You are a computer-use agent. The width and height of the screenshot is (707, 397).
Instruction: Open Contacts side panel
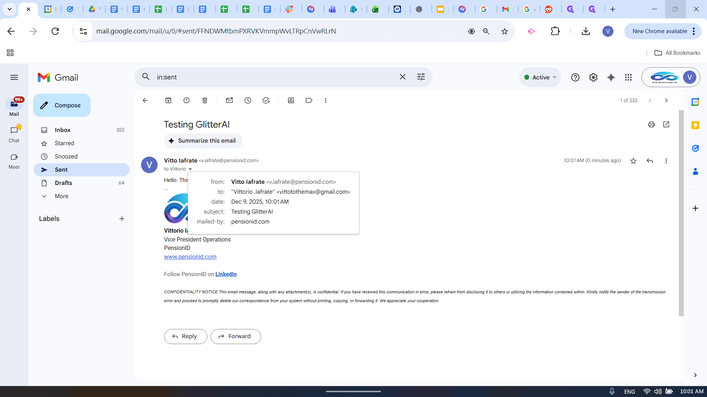pyautogui.click(x=695, y=171)
